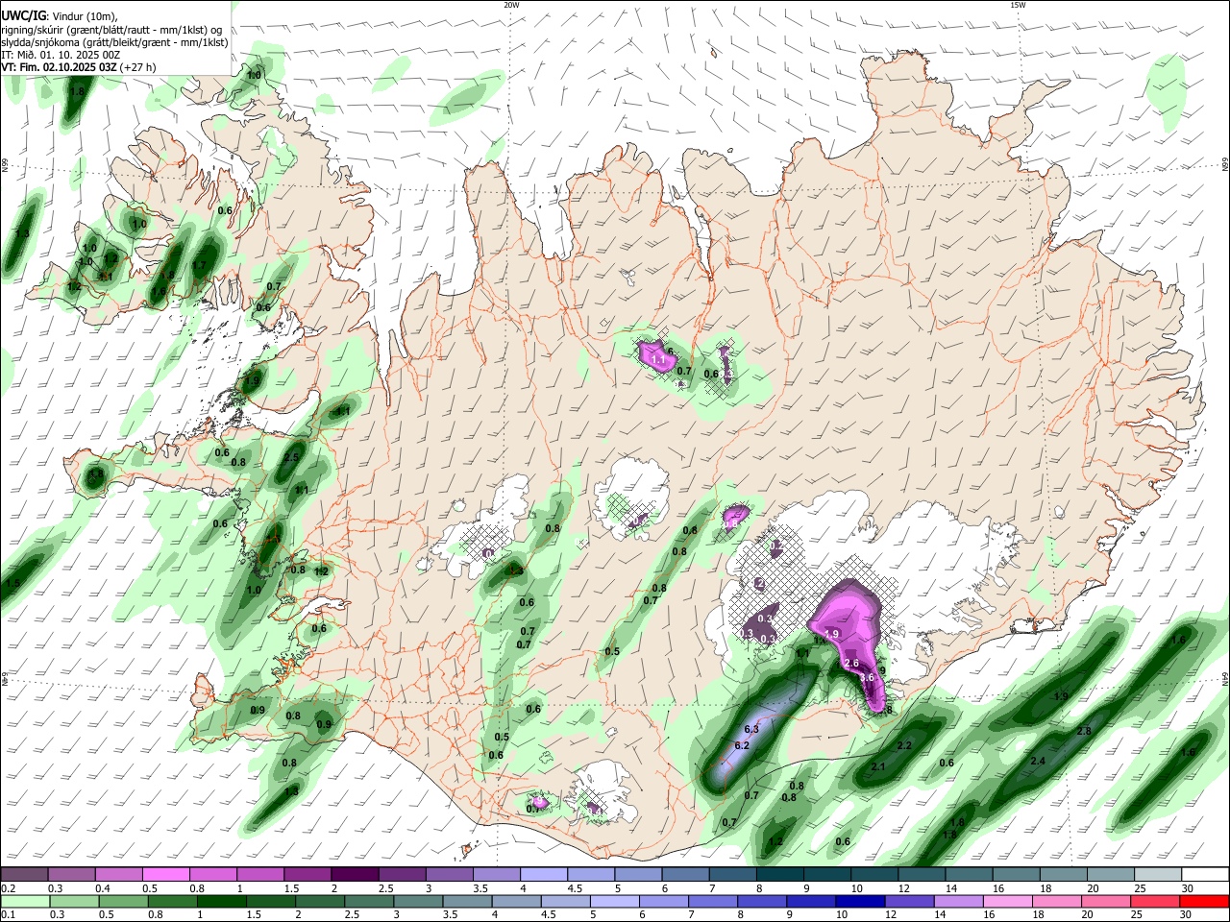Select the lavender 4–4.5 swatch in snow scale
The image size is (1230, 922).
(544, 874)
